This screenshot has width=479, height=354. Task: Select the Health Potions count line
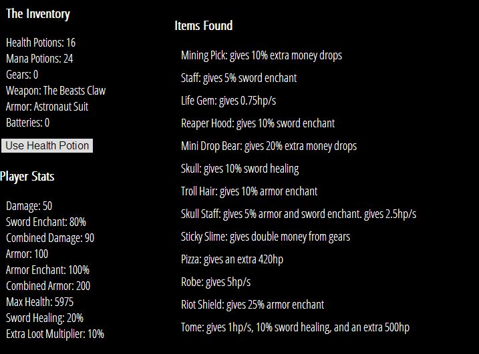click(41, 43)
